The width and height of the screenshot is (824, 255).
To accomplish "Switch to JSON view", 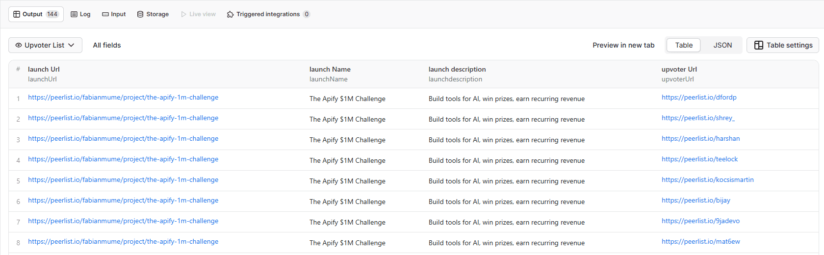I will tap(722, 45).
